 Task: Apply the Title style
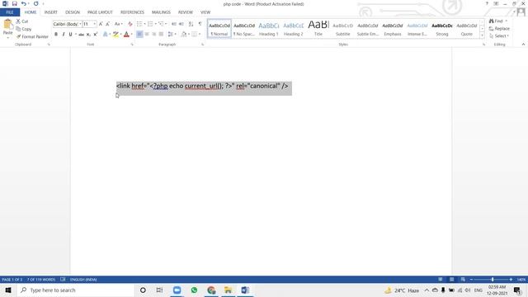pos(318,29)
